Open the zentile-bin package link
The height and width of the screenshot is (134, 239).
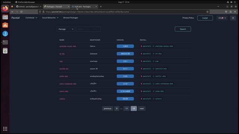coord(64,69)
